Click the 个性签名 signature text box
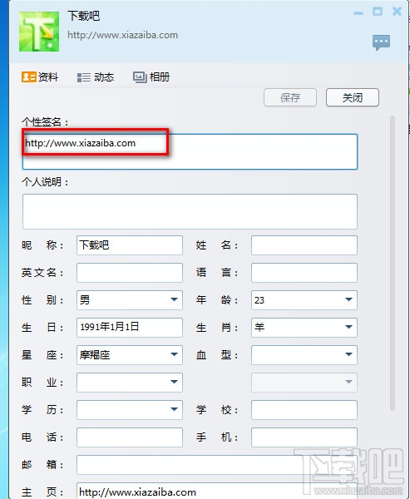The image size is (410, 499). (x=190, y=151)
